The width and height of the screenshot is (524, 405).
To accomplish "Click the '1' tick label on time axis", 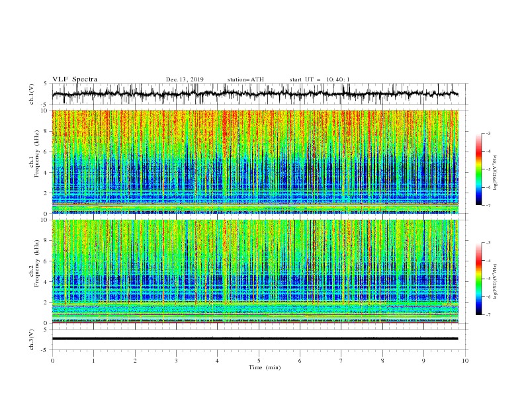I will coord(93,361).
